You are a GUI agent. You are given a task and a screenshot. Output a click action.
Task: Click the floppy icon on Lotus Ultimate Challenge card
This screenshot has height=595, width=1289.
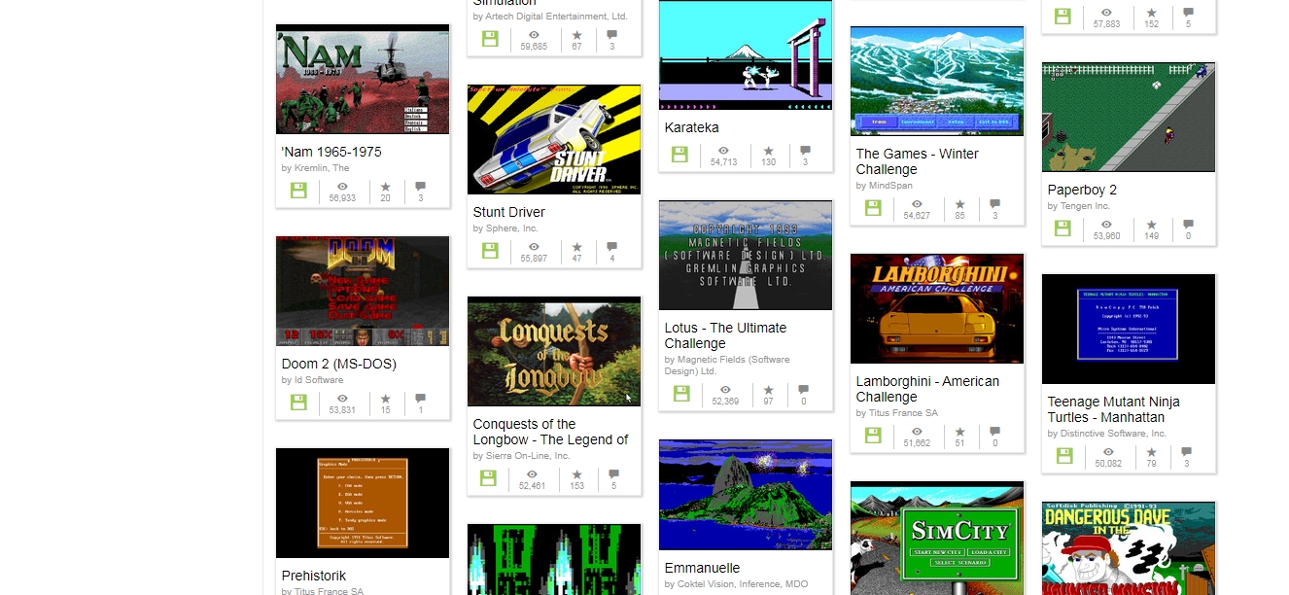click(680, 393)
